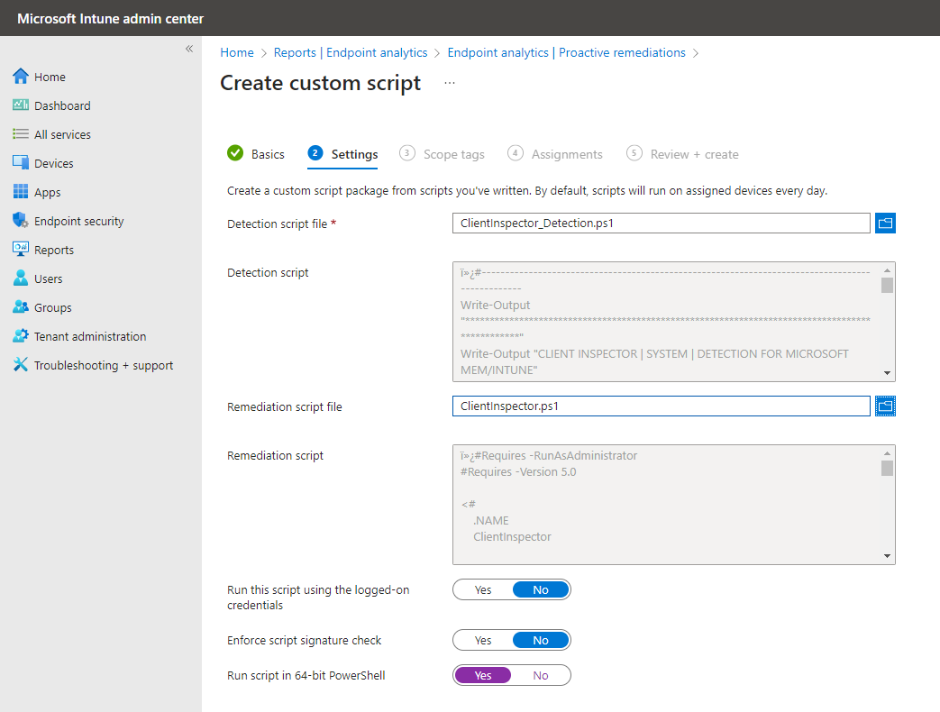Open Dashboard icon in left navigation
The height and width of the screenshot is (712, 940).
pyautogui.click(x=21, y=105)
